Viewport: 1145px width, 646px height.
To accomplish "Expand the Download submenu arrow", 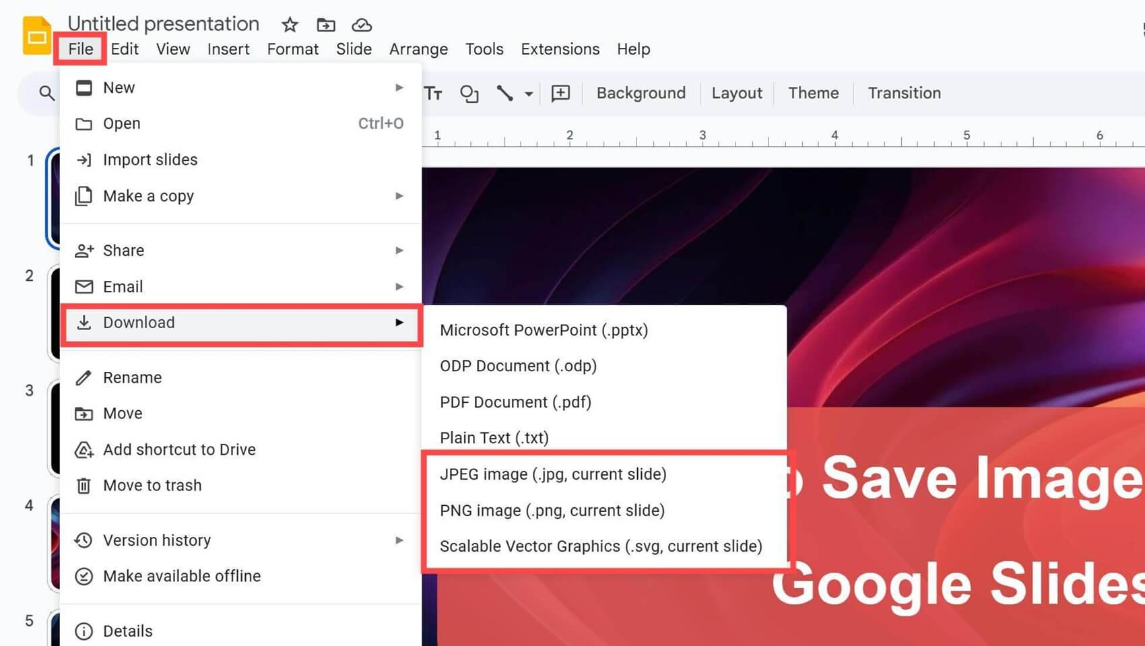I will click(399, 323).
